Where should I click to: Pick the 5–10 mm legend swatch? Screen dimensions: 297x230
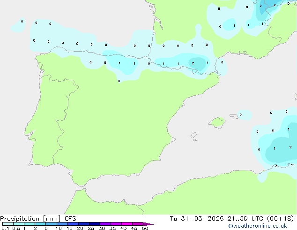51,224
